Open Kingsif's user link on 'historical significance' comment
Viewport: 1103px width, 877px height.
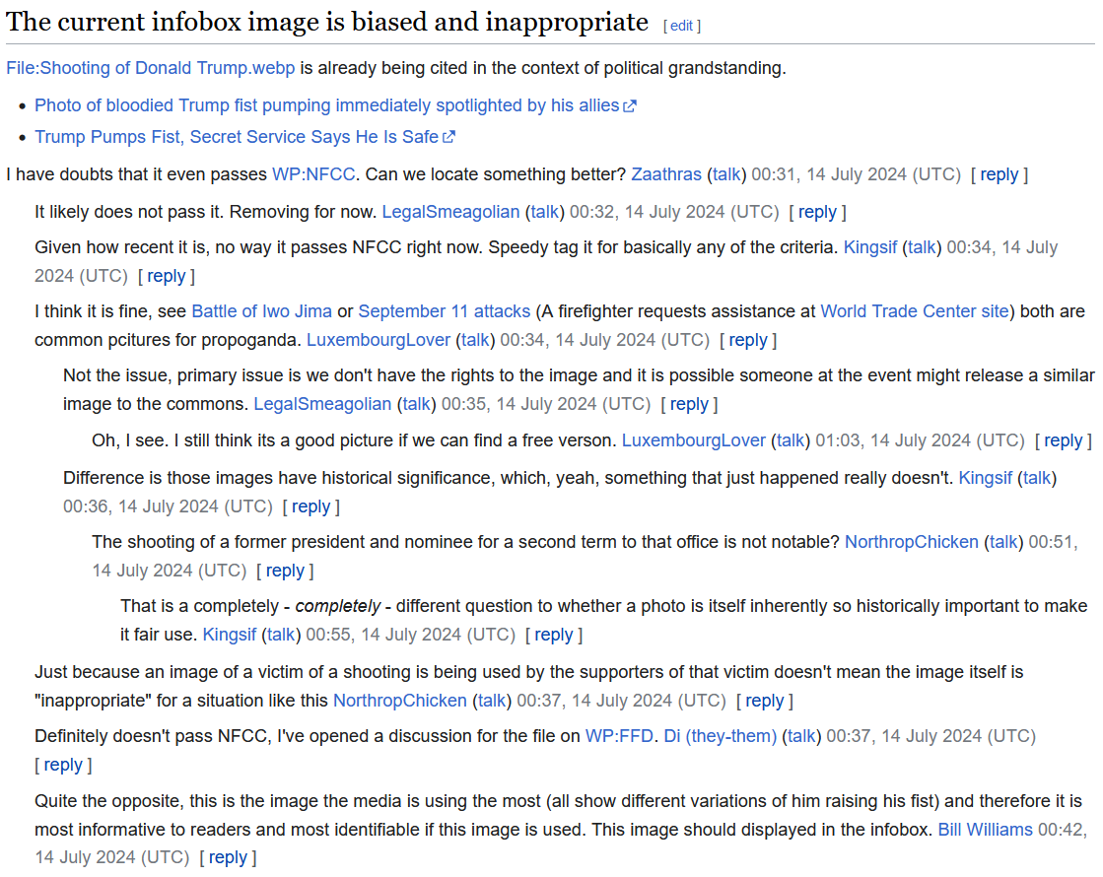(986, 478)
